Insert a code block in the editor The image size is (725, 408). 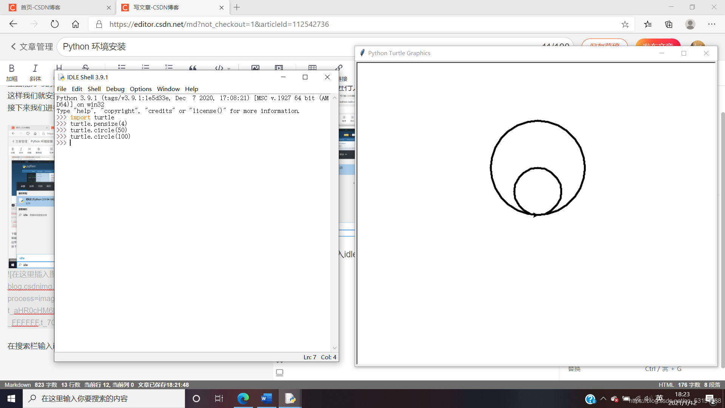click(219, 68)
